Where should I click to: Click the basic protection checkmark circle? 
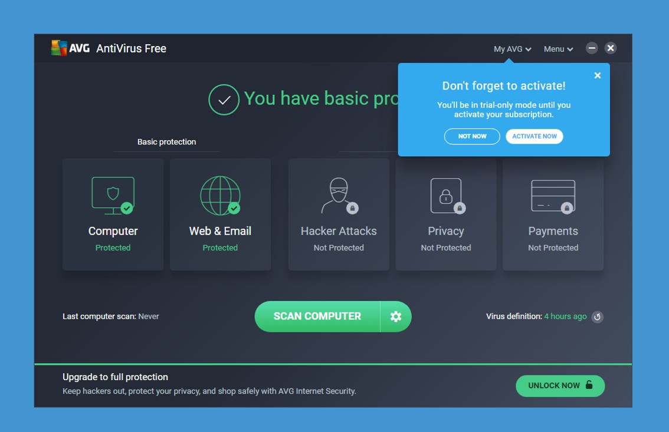click(x=224, y=100)
